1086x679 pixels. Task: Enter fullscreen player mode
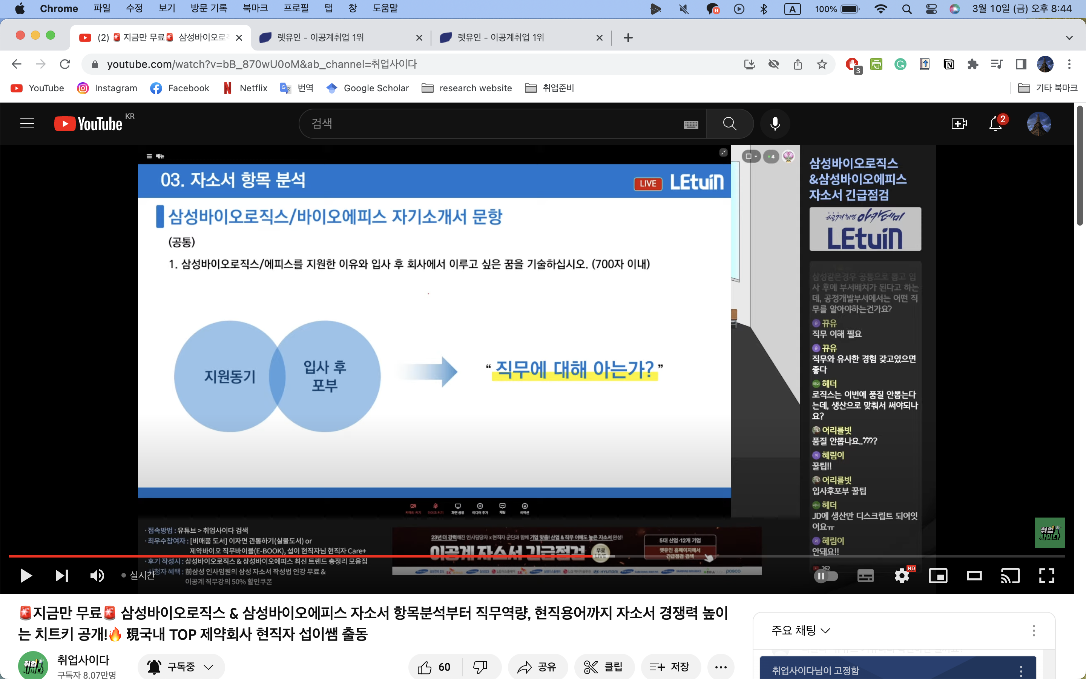(1046, 576)
